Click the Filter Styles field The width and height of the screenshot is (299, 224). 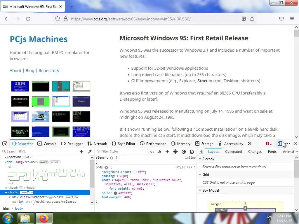[121, 151]
